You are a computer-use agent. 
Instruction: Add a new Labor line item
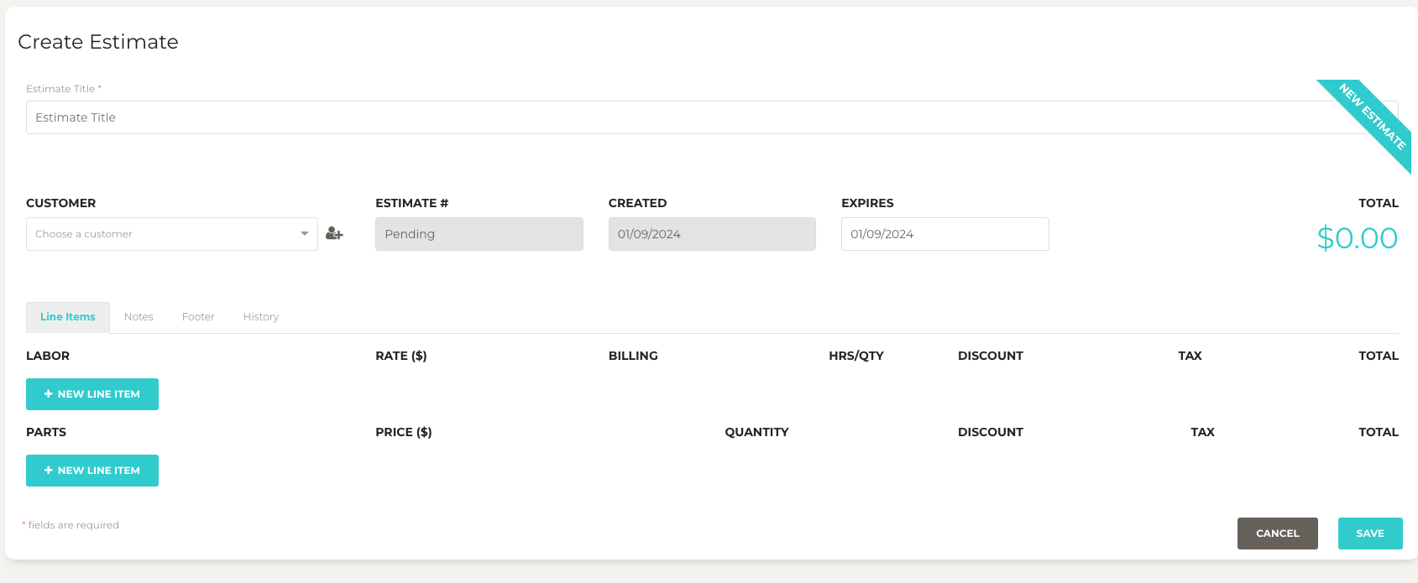point(92,394)
